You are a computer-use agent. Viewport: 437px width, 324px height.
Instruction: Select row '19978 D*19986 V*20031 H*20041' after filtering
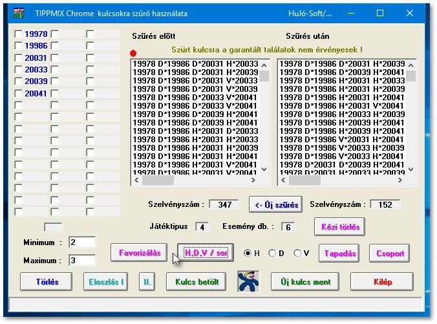pos(342,139)
